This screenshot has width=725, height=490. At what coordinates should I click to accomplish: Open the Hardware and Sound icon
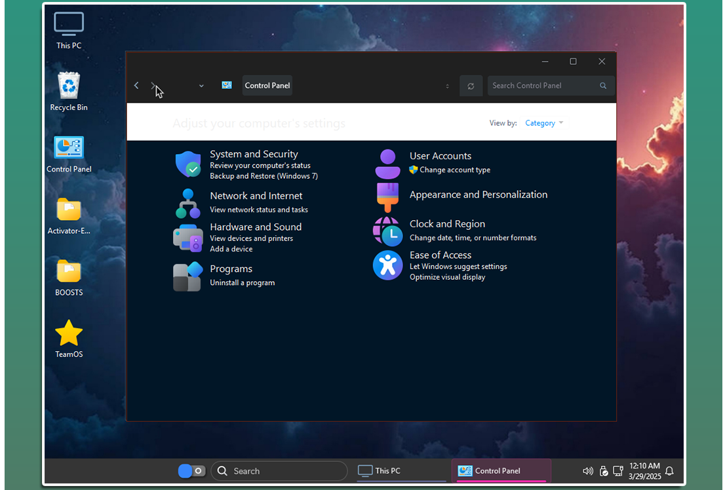coord(188,238)
